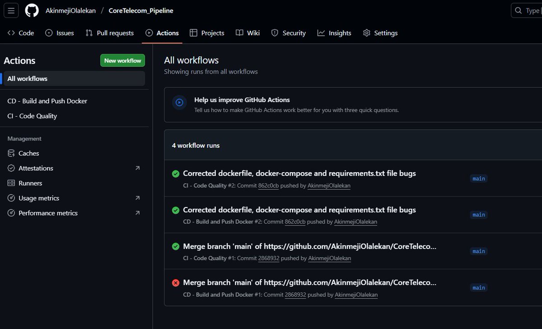Open commit 862c0cb in CD Docker #2 row
Screen dimensions: 542x329
tap(295, 222)
